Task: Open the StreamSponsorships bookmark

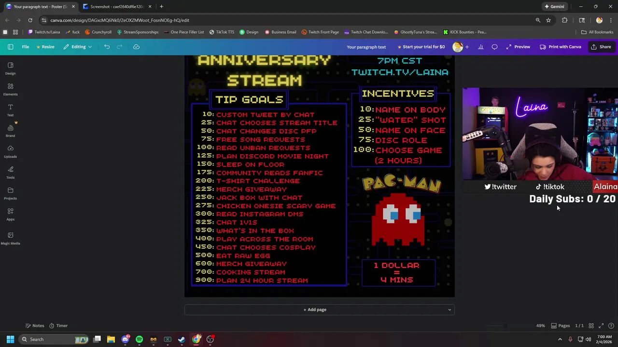Action: pos(137,32)
